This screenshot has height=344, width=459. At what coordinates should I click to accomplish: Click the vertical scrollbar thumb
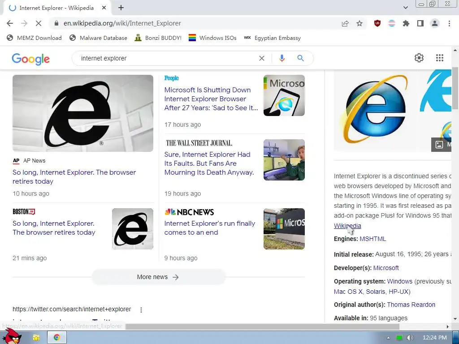[455, 88]
